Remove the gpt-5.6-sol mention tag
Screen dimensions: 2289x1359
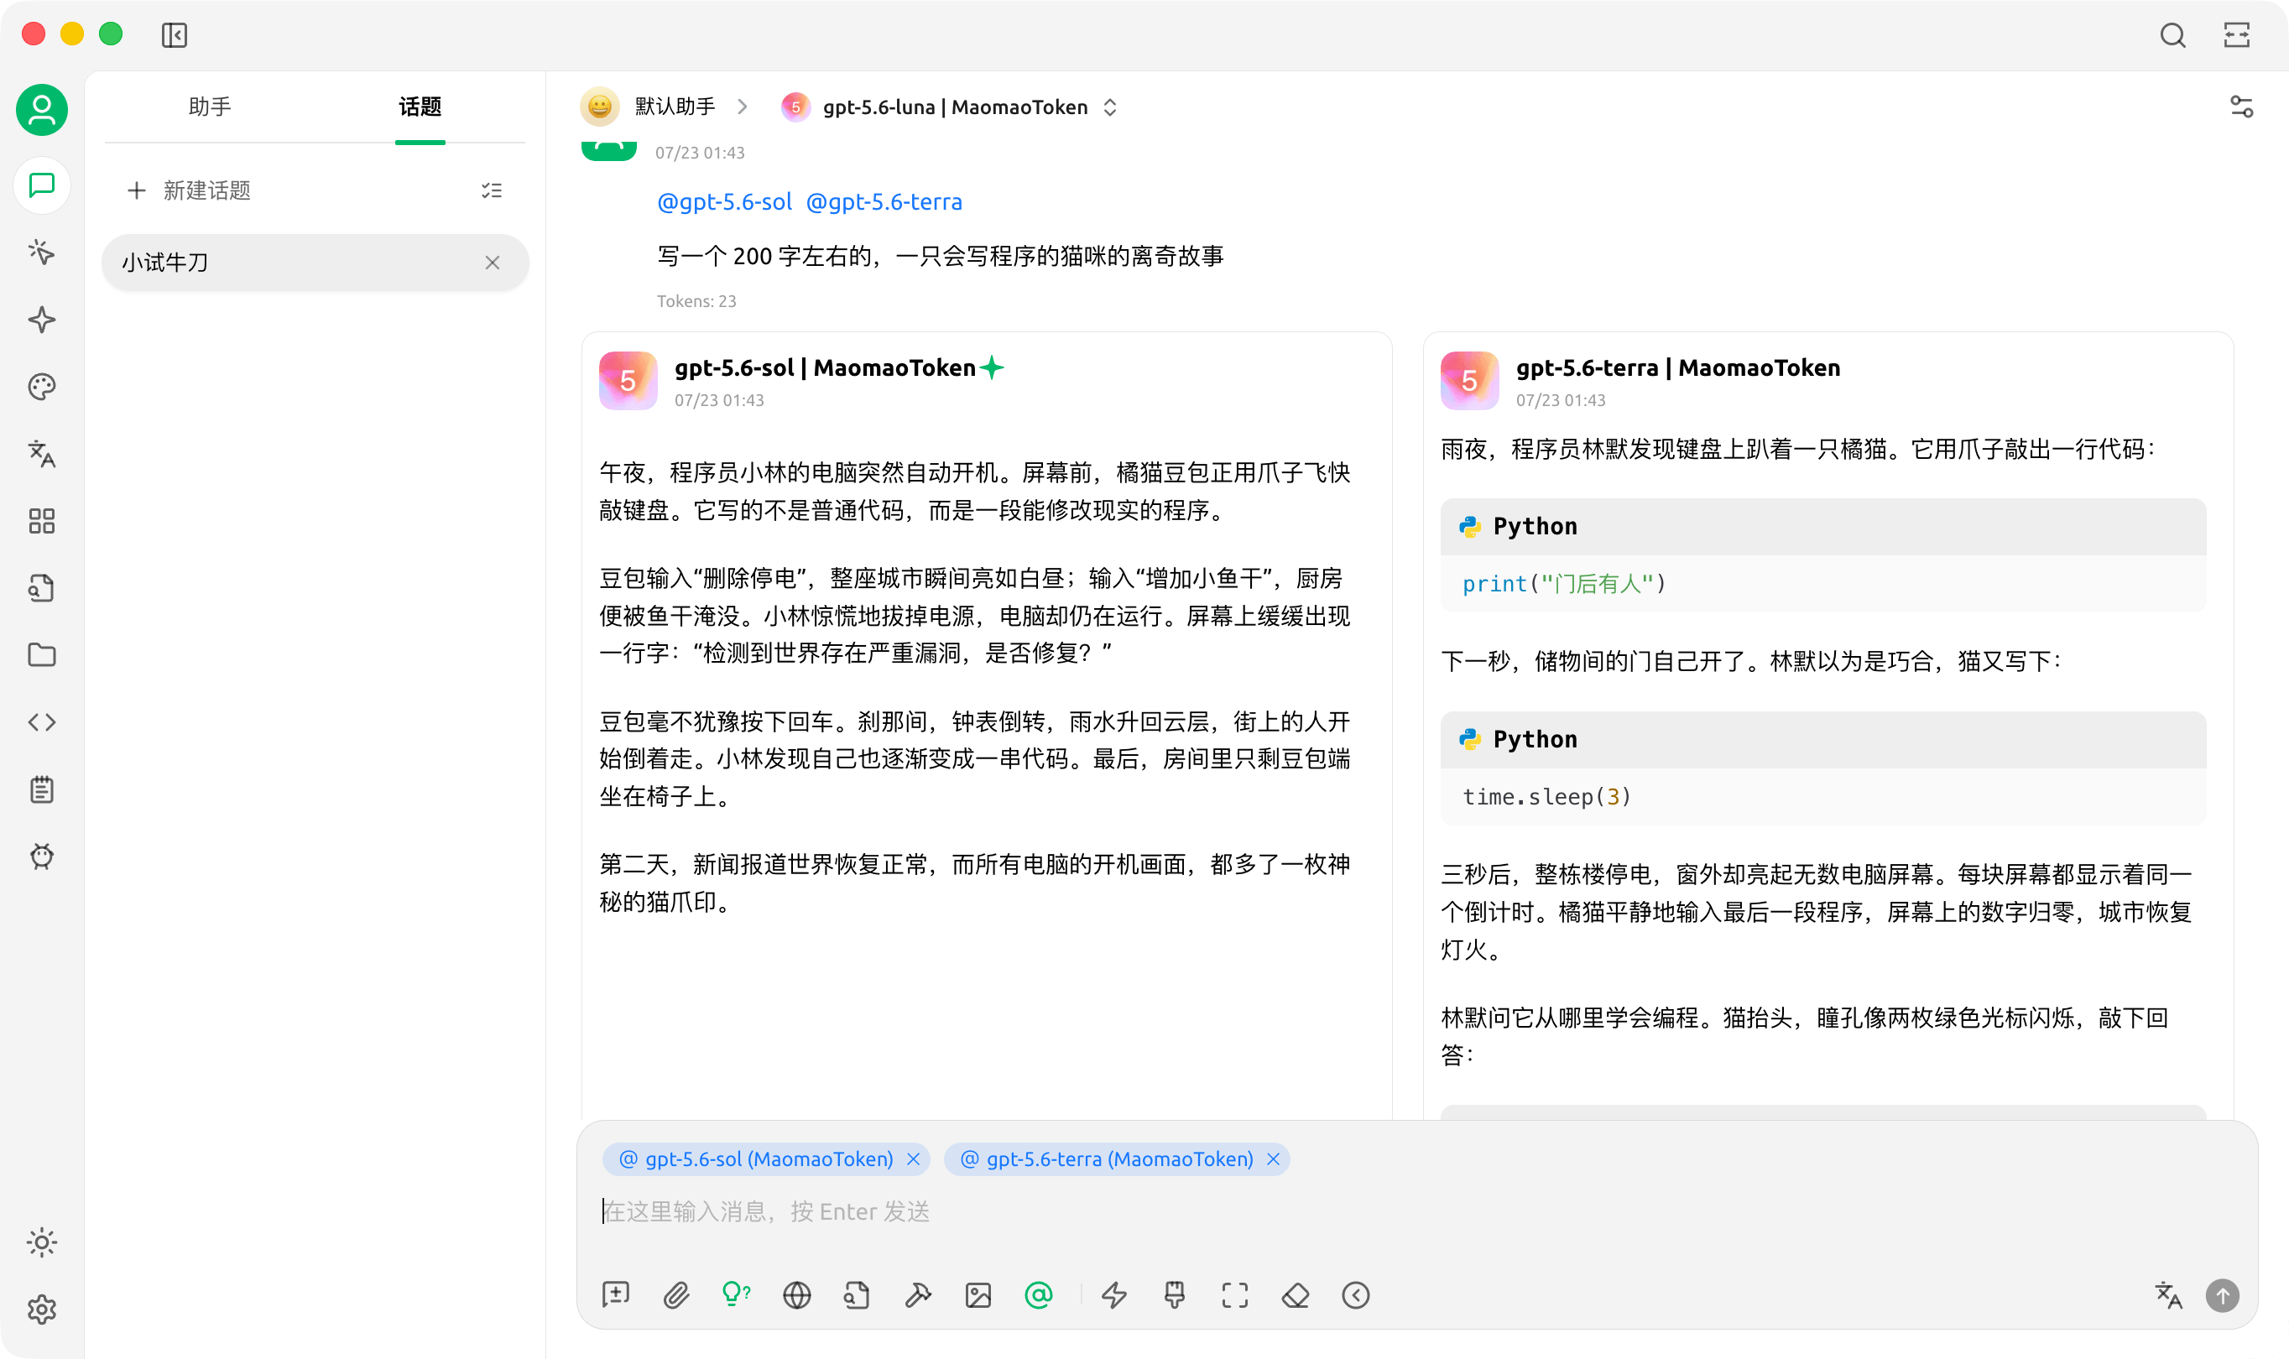pos(913,1159)
